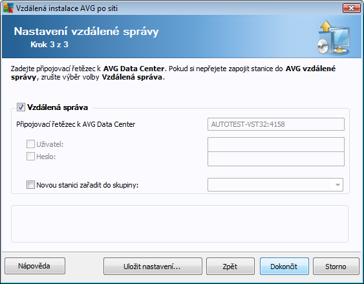
Task: Click the Uživatel text field
Action: pyautogui.click(x=276, y=144)
